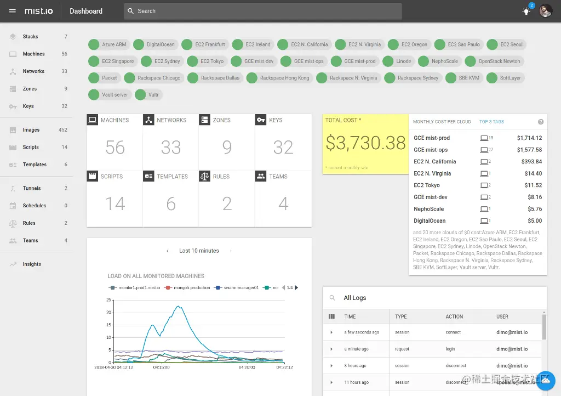Expand the 'a minute ago' log row

[x=331, y=349]
